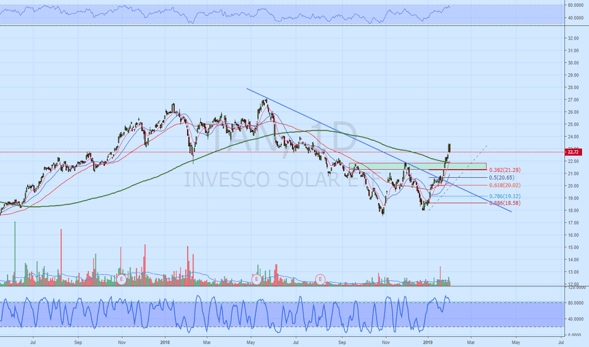Open the earnings marker from May 2018

257,279
